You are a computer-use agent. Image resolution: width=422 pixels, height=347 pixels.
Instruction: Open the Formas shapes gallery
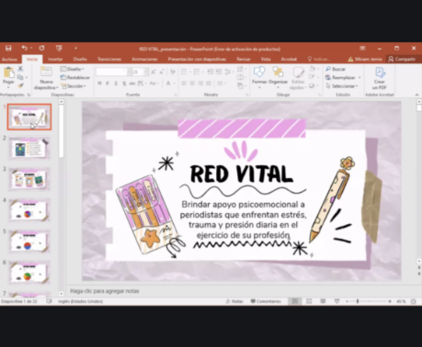pyautogui.click(x=259, y=73)
